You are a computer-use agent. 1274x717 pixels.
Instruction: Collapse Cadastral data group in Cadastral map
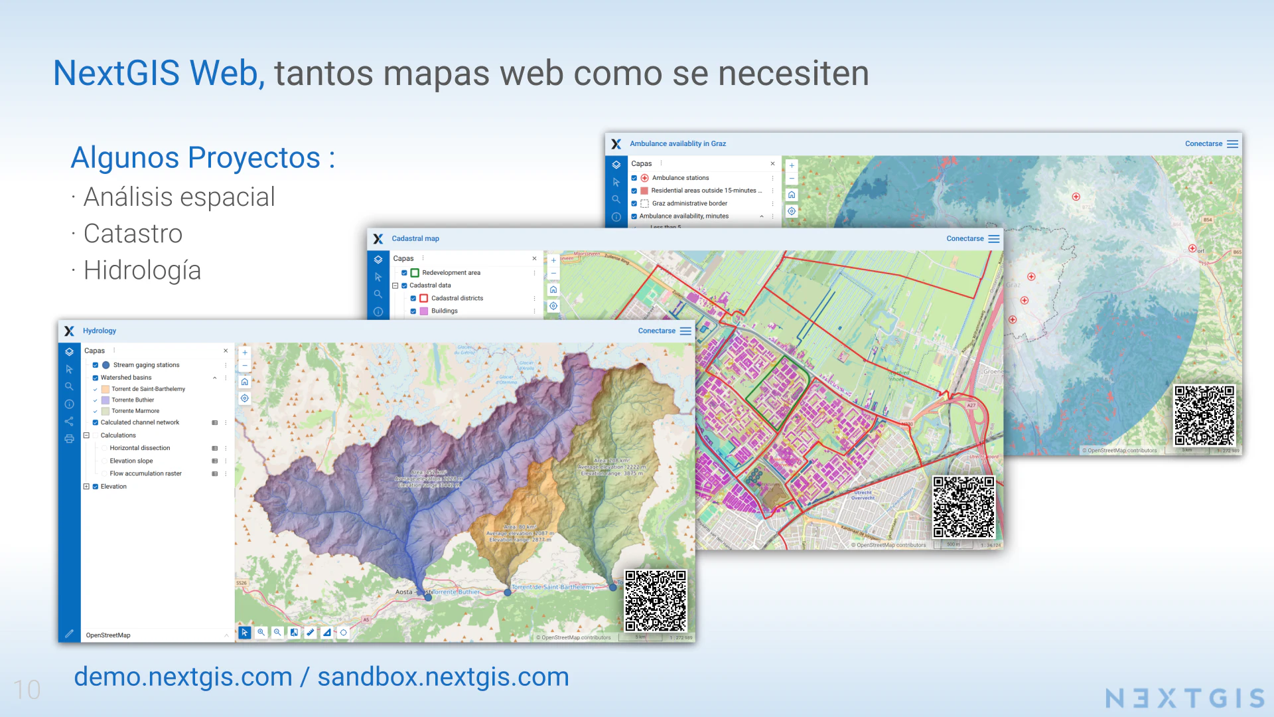[x=395, y=285]
